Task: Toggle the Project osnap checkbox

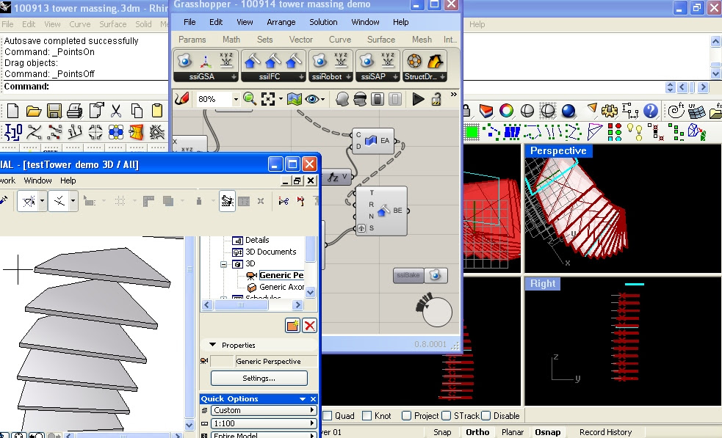Action: click(x=406, y=415)
